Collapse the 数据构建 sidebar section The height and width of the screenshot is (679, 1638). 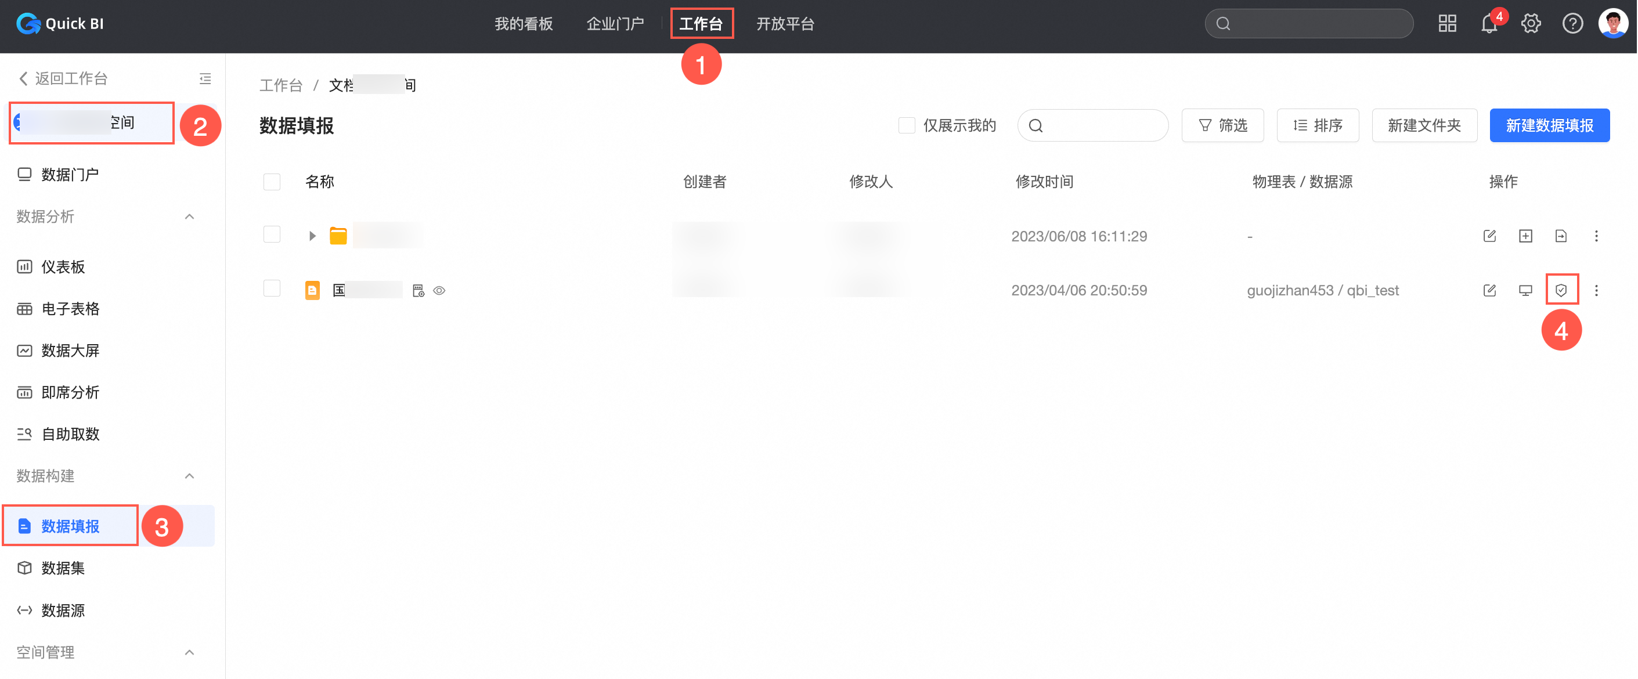coord(189,476)
